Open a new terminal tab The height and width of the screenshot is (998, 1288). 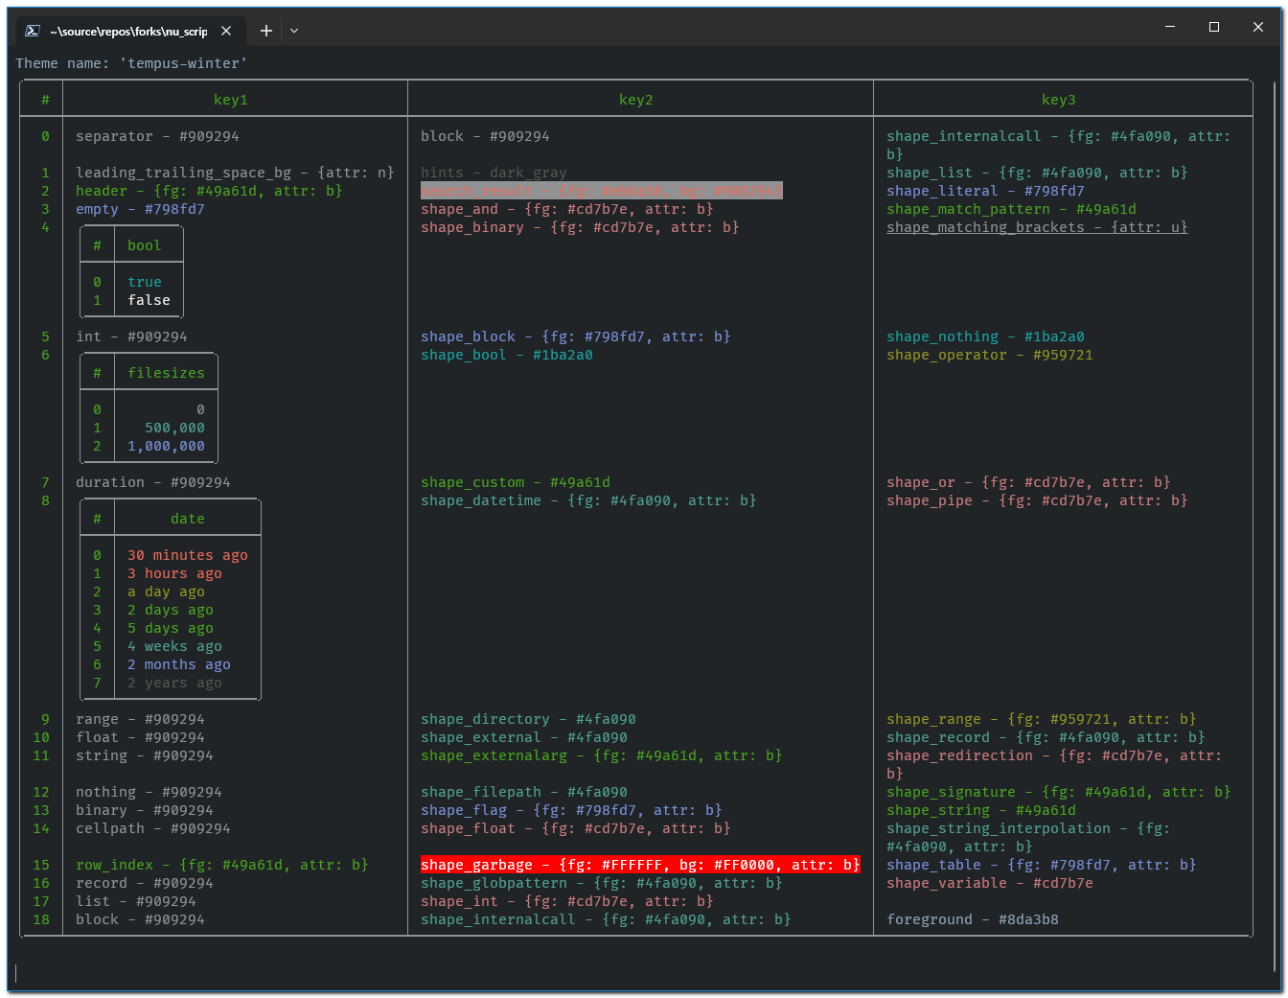[266, 31]
